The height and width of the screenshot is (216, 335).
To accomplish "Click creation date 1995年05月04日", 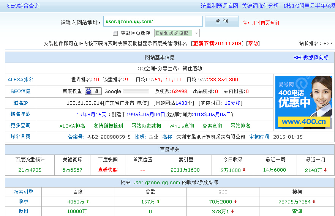I will pos(145,115).
